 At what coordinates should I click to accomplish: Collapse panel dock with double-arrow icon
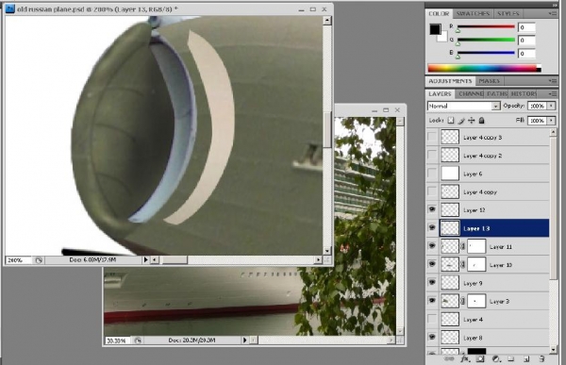pyautogui.click(x=555, y=5)
